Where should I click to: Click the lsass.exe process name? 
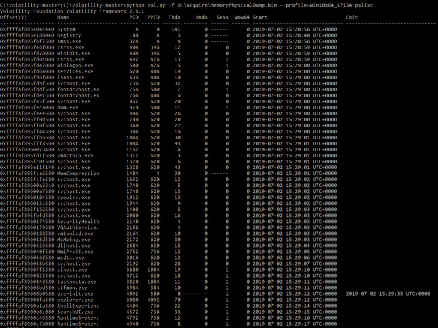70,77
